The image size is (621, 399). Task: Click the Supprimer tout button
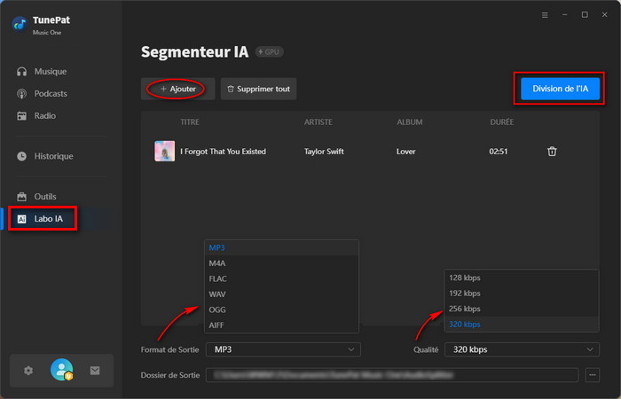[x=259, y=89]
